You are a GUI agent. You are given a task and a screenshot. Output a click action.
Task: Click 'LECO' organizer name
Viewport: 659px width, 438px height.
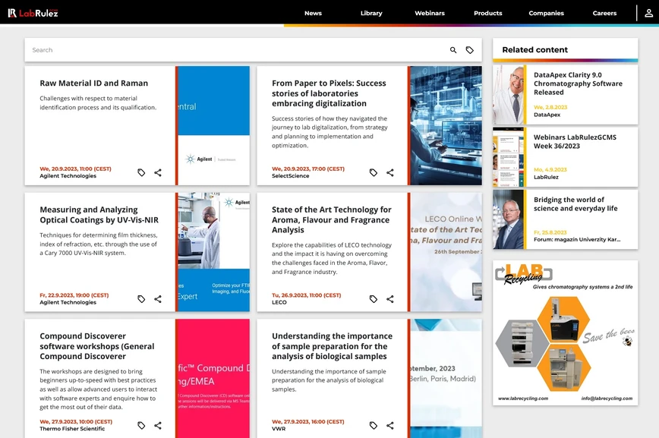point(279,302)
